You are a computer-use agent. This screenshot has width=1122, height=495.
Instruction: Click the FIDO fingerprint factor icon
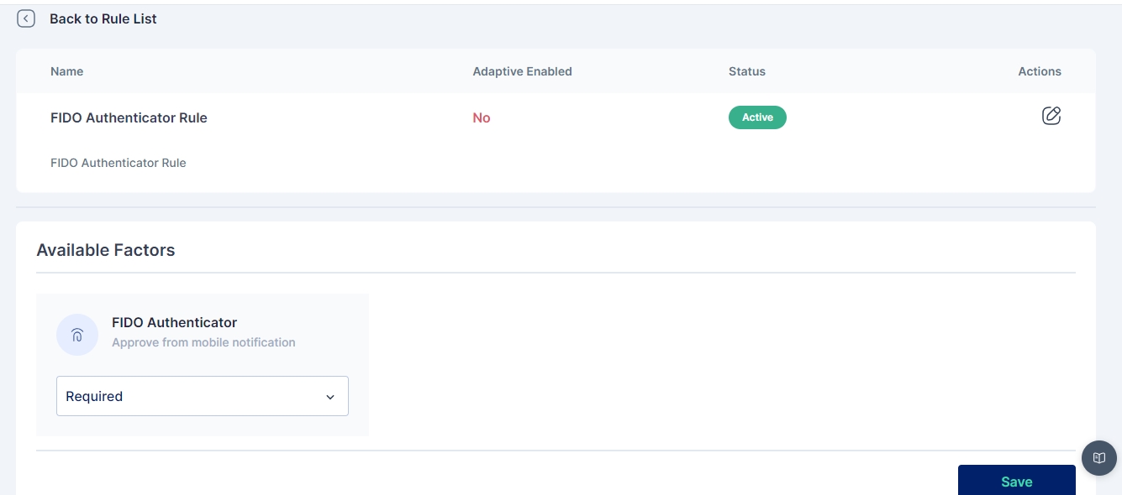(77, 335)
